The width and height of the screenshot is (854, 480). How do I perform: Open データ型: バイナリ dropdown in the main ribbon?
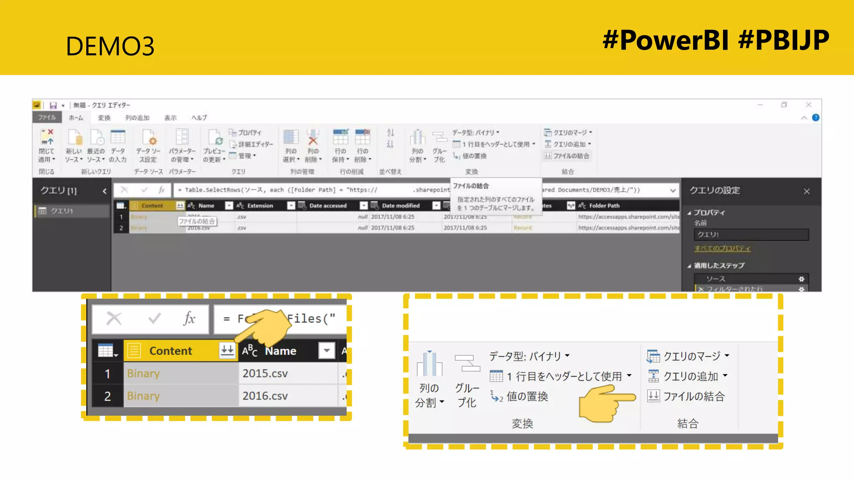click(476, 132)
